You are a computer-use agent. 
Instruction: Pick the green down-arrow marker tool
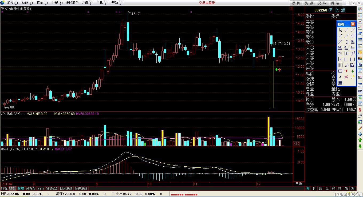click(353, 71)
